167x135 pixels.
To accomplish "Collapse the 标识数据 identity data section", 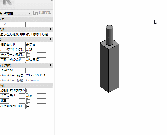I will 51,65.
